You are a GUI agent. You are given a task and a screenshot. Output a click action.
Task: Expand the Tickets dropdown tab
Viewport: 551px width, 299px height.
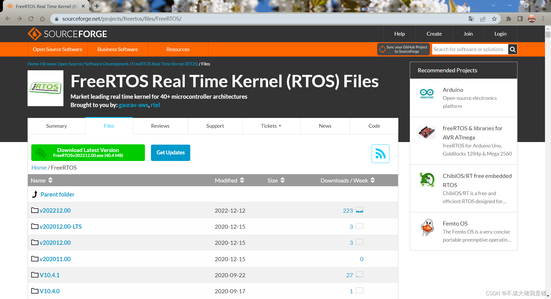(271, 126)
